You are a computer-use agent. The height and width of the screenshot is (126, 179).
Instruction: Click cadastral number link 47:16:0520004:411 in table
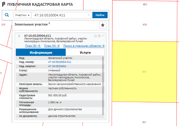[60, 62]
